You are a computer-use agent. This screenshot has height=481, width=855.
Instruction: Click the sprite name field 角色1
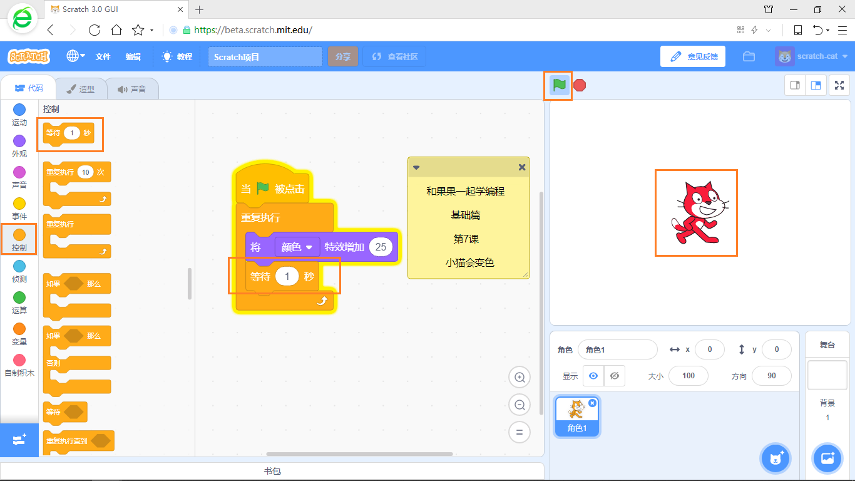pos(618,349)
